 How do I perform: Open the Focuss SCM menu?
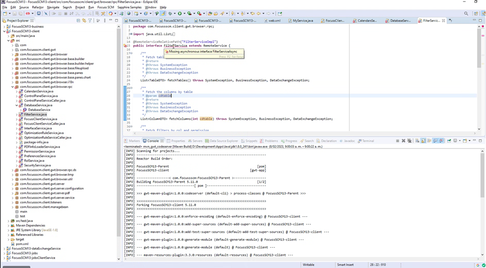pos(105,7)
